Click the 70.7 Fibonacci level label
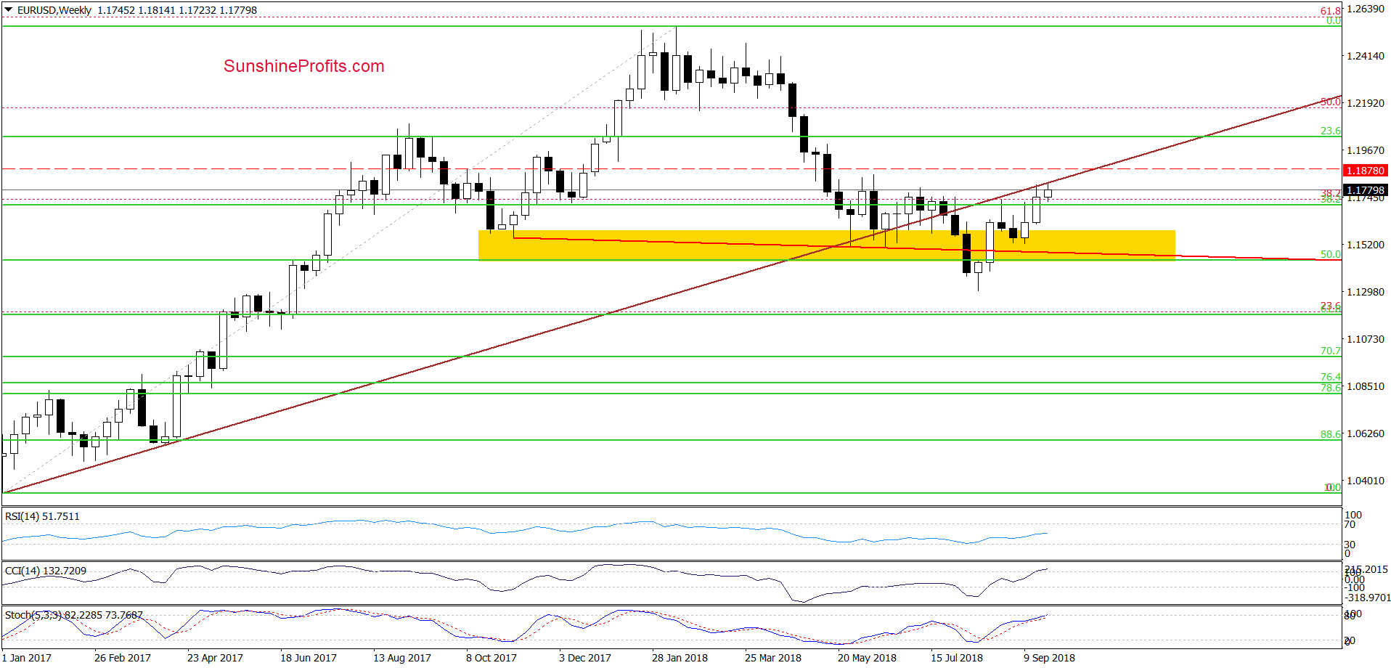 tap(1330, 351)
